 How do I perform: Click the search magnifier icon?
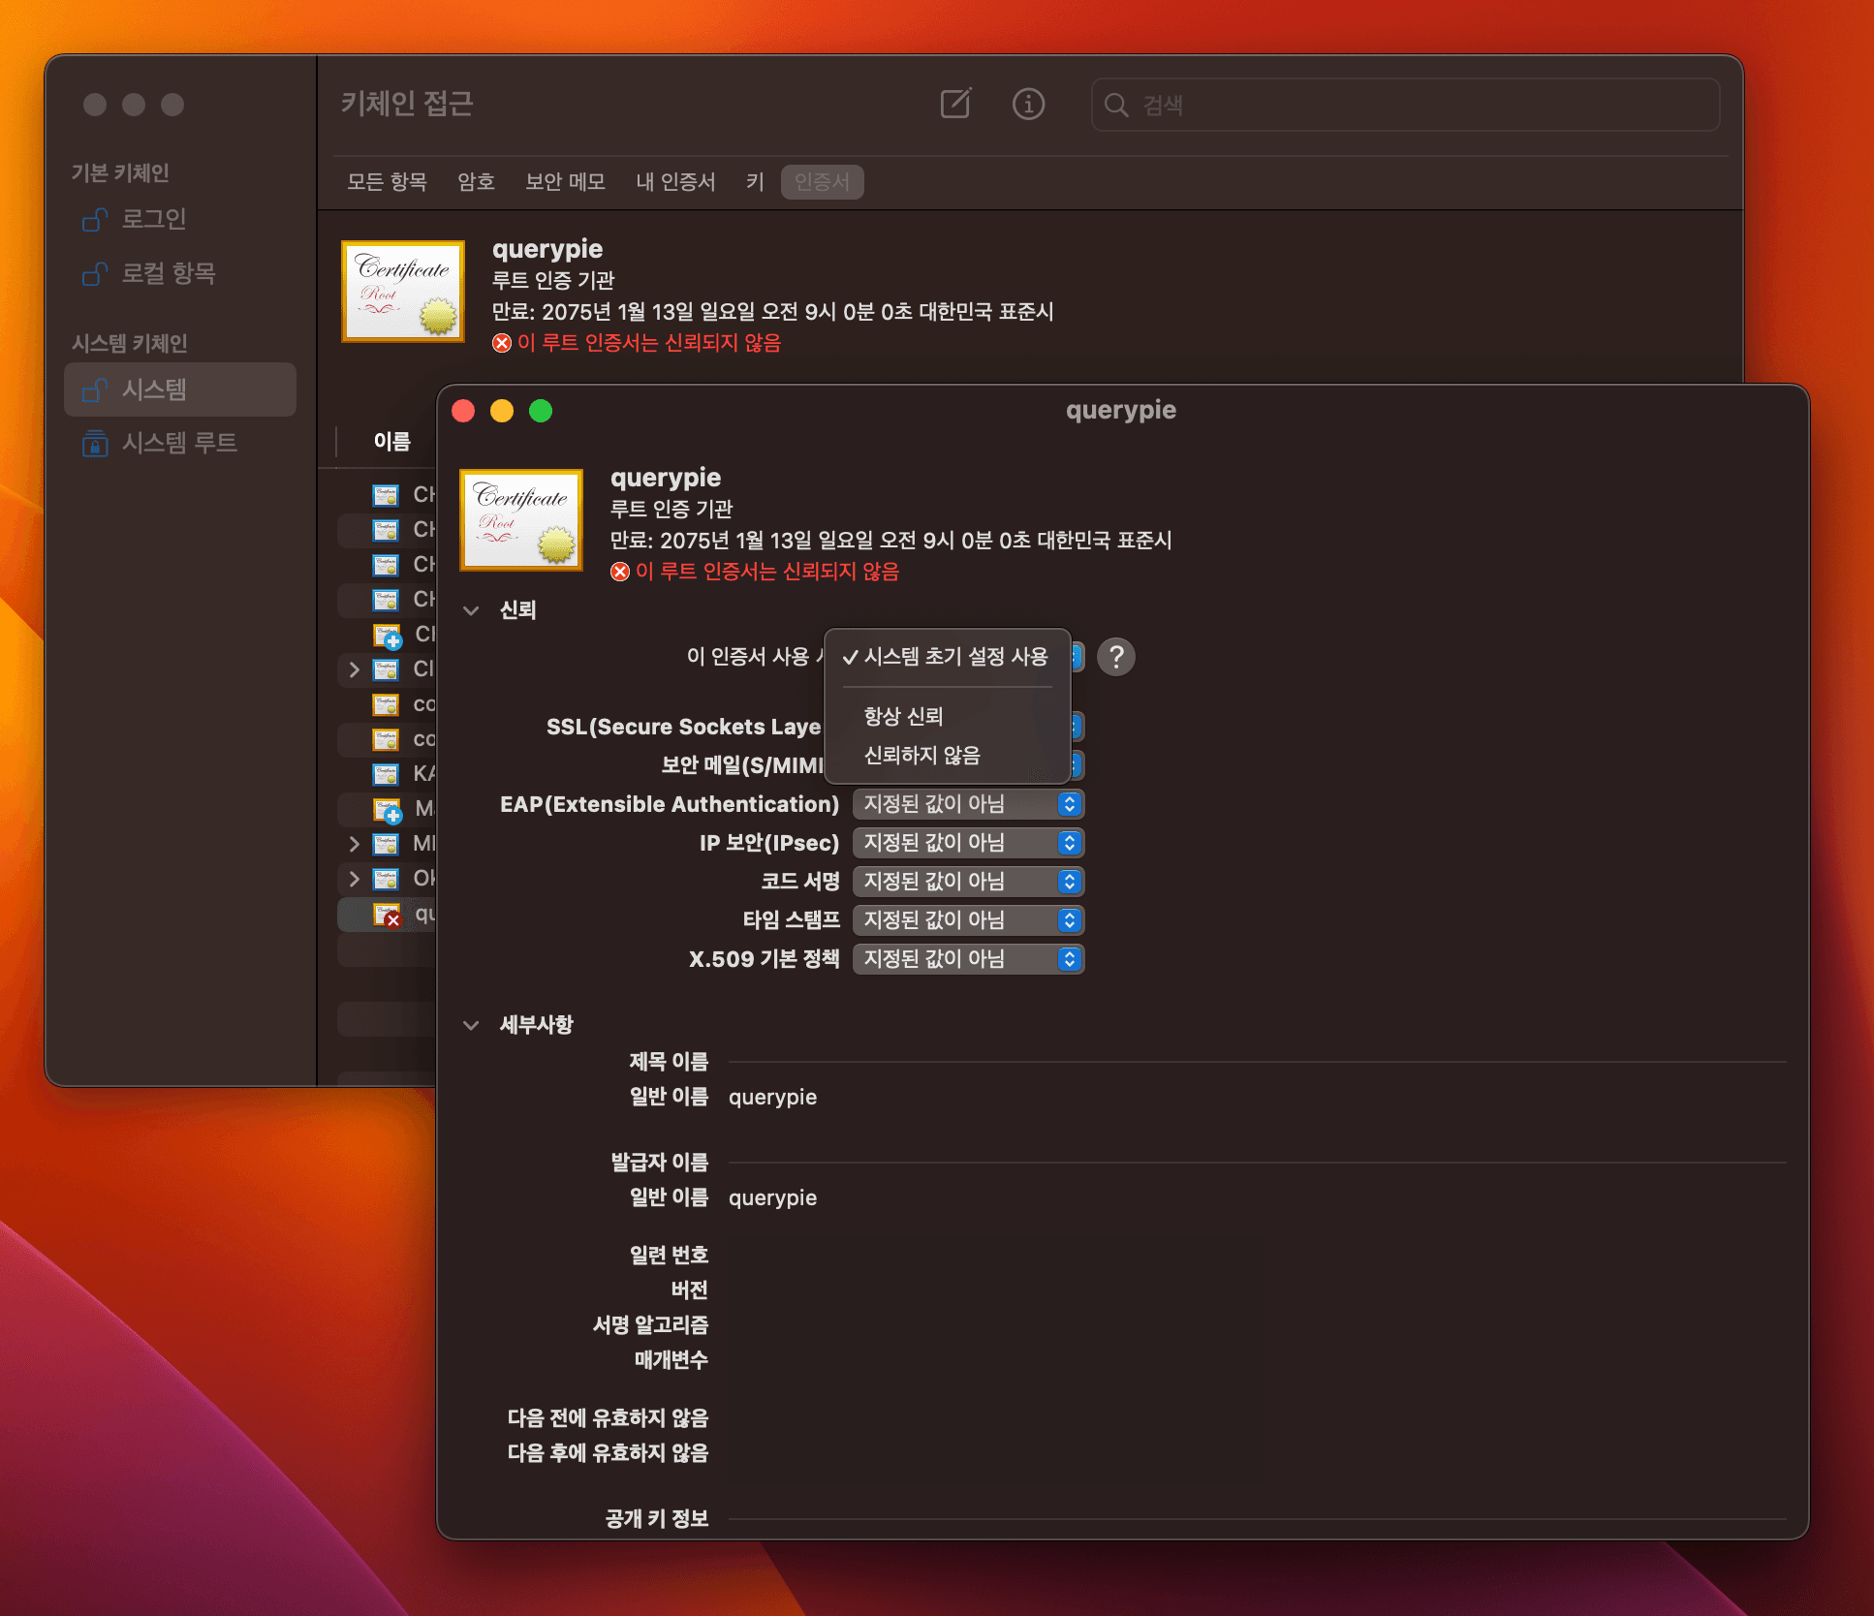point(1116,106)
